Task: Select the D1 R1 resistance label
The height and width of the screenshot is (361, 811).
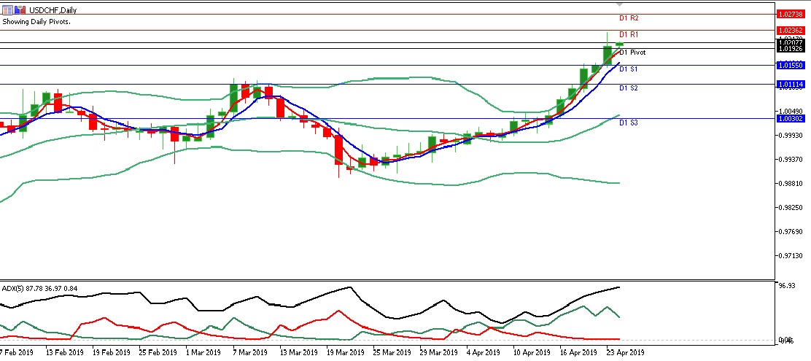Action: tap(629, 35)
